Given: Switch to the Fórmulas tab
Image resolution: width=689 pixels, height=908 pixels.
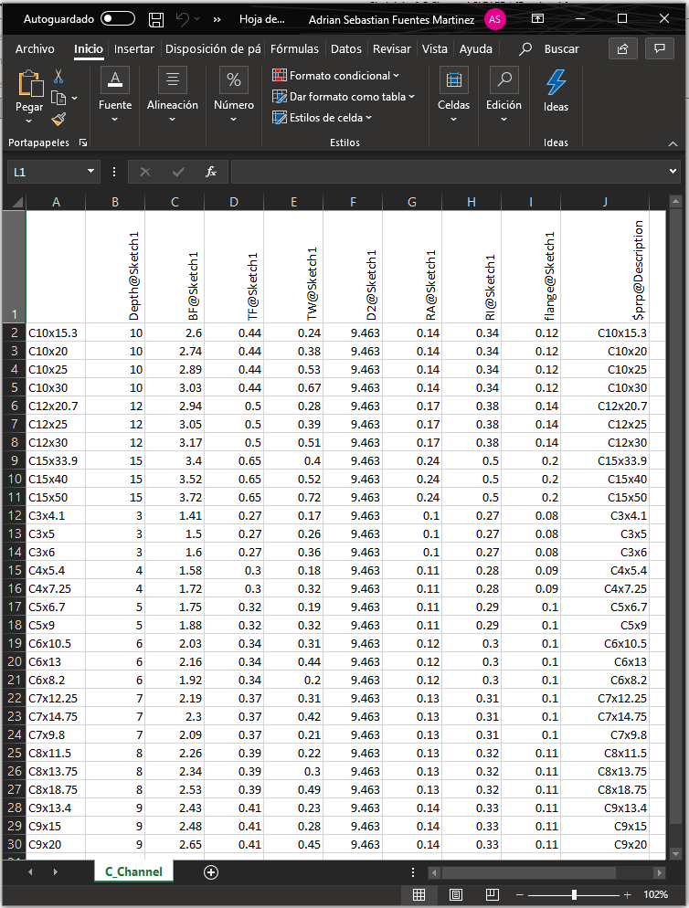Looking at the screenshot, I should click(x=294, y=49).
